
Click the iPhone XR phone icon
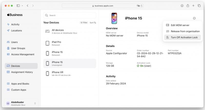click(47, 74)
